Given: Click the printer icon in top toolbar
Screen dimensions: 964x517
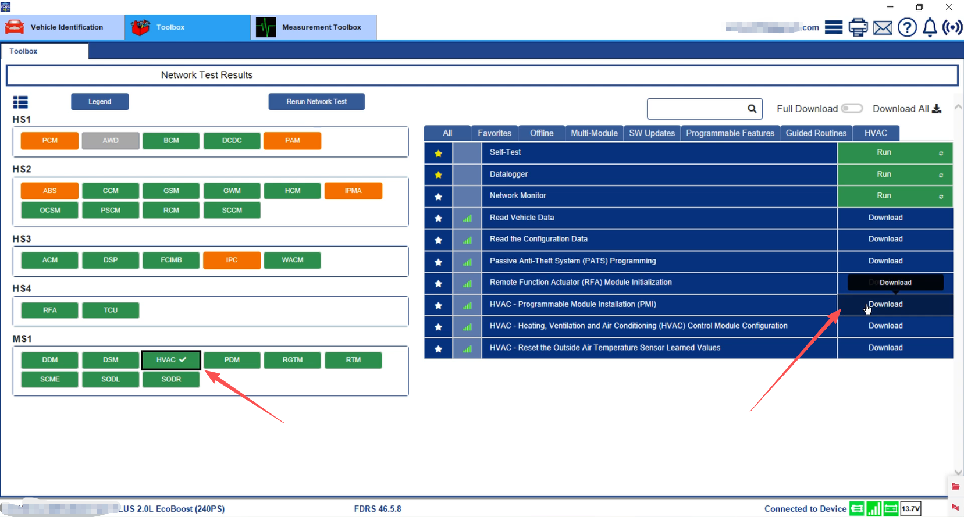Looking at the screenshot, I should (858, 27).
